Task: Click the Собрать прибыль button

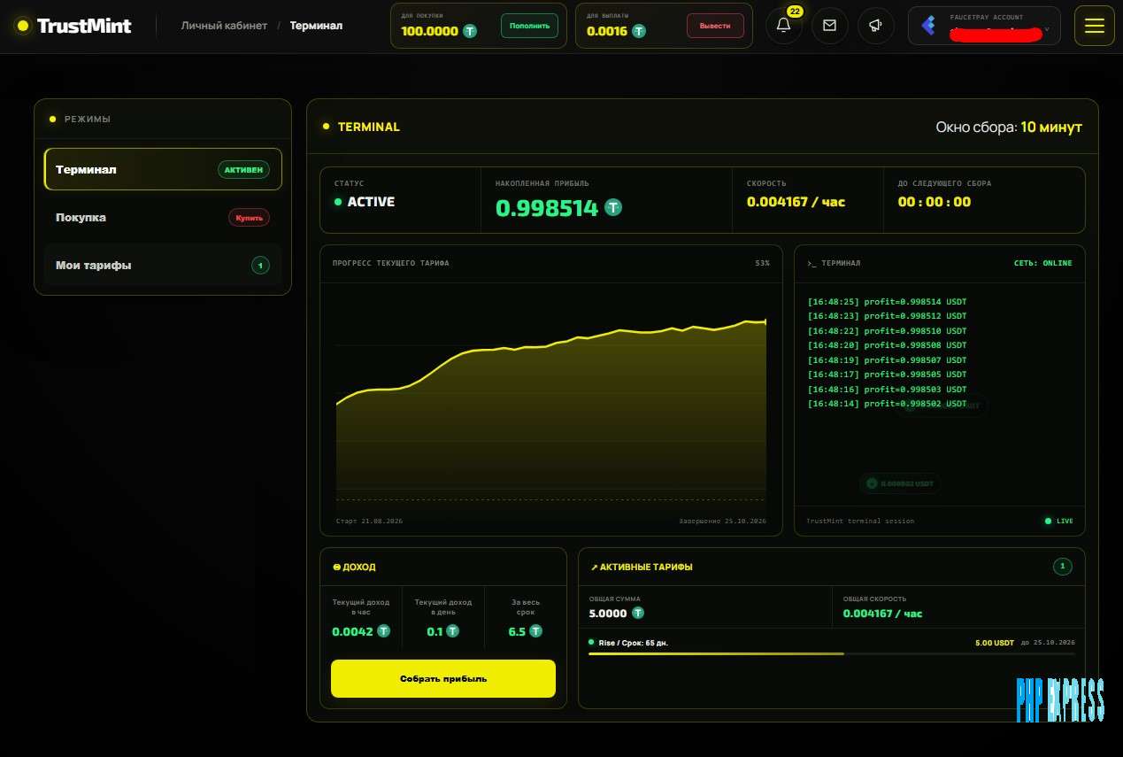Action: coord(443,678)
